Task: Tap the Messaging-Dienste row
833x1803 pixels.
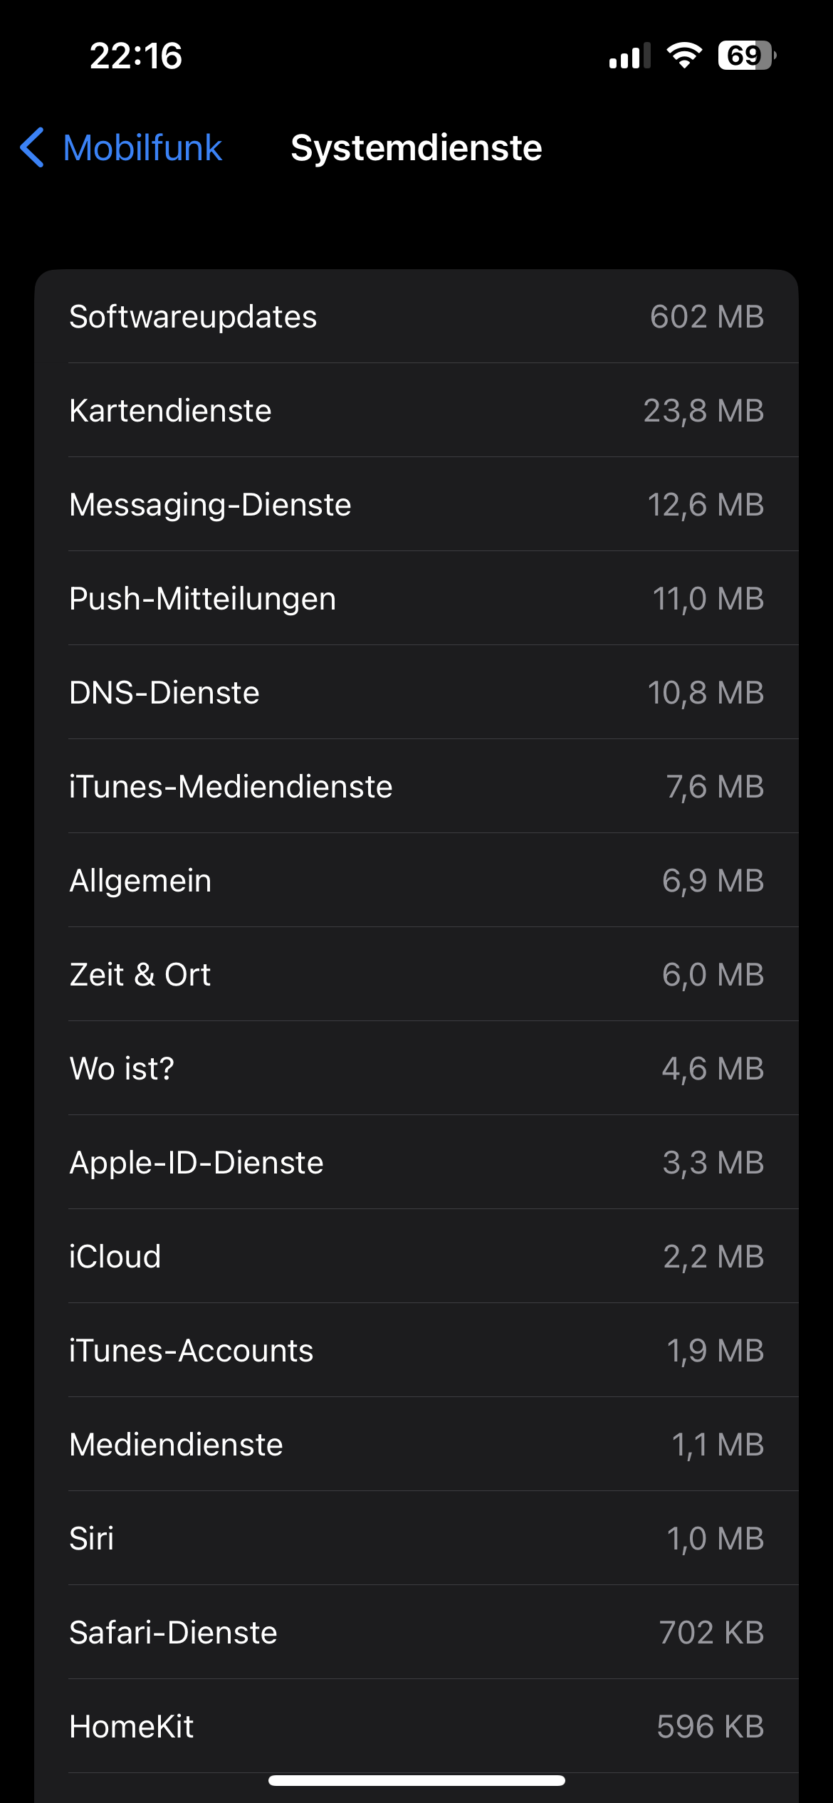Action: (x=416, y=504)
